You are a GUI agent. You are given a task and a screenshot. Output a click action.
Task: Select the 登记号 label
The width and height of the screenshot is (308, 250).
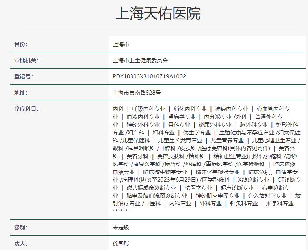click(24, 76)
